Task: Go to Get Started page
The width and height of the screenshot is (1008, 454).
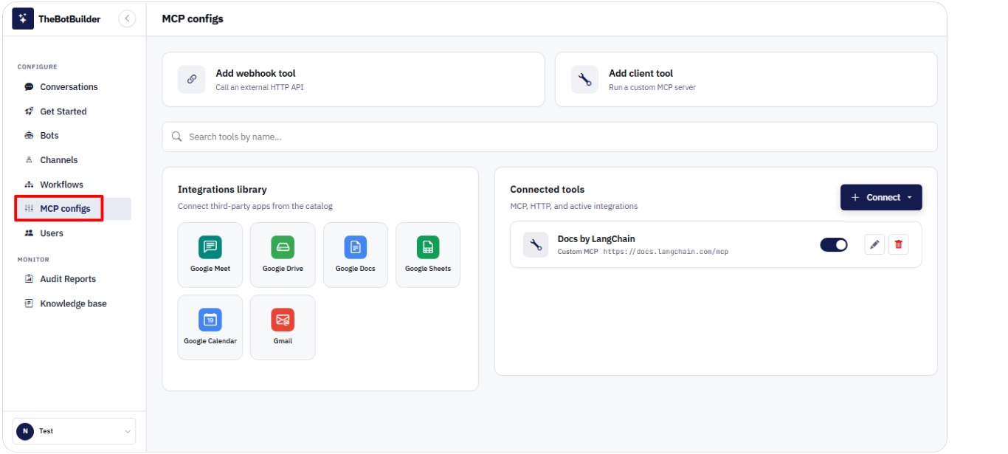Action: (x=63, y=111)
